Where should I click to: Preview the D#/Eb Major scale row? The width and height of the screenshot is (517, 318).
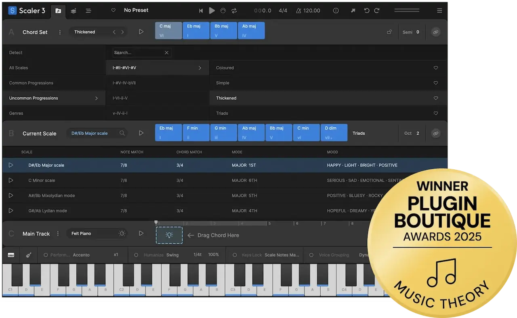click(11, 165)
